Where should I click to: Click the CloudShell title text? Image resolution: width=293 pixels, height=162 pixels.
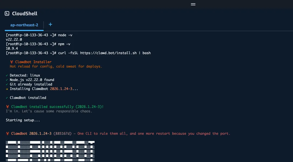click(25, 14)
